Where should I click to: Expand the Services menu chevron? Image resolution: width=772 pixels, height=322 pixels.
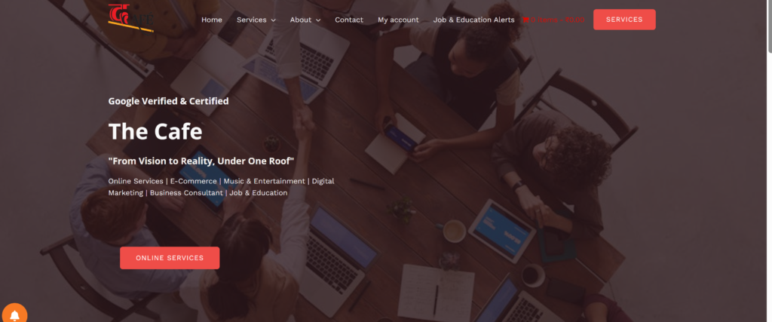(x=273, y=20)
